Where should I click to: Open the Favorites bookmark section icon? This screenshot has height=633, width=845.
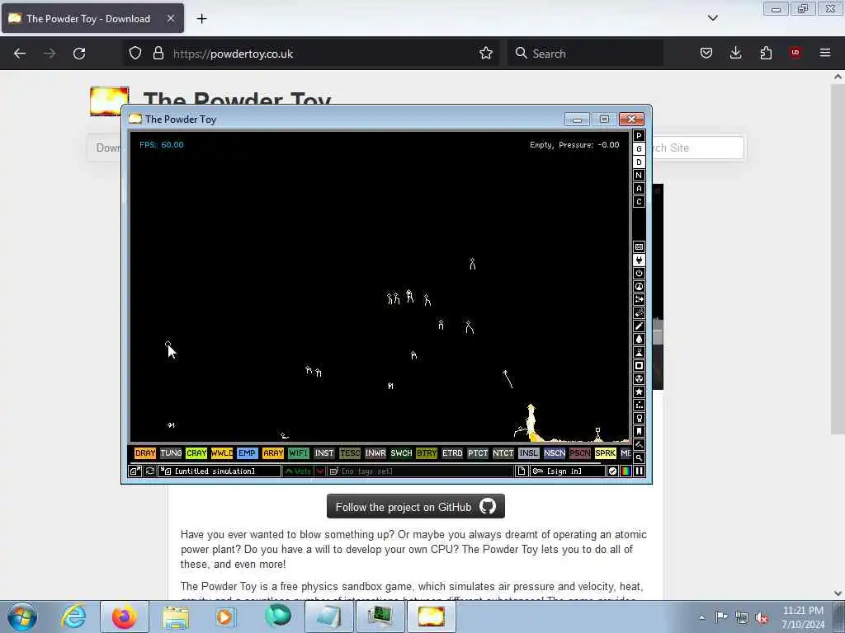[x=639, y=431]
